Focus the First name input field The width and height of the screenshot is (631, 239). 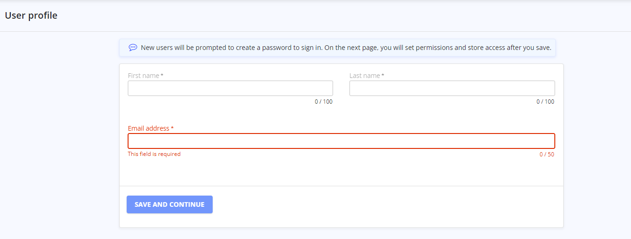pyautogui.click(x=230, y=88)
